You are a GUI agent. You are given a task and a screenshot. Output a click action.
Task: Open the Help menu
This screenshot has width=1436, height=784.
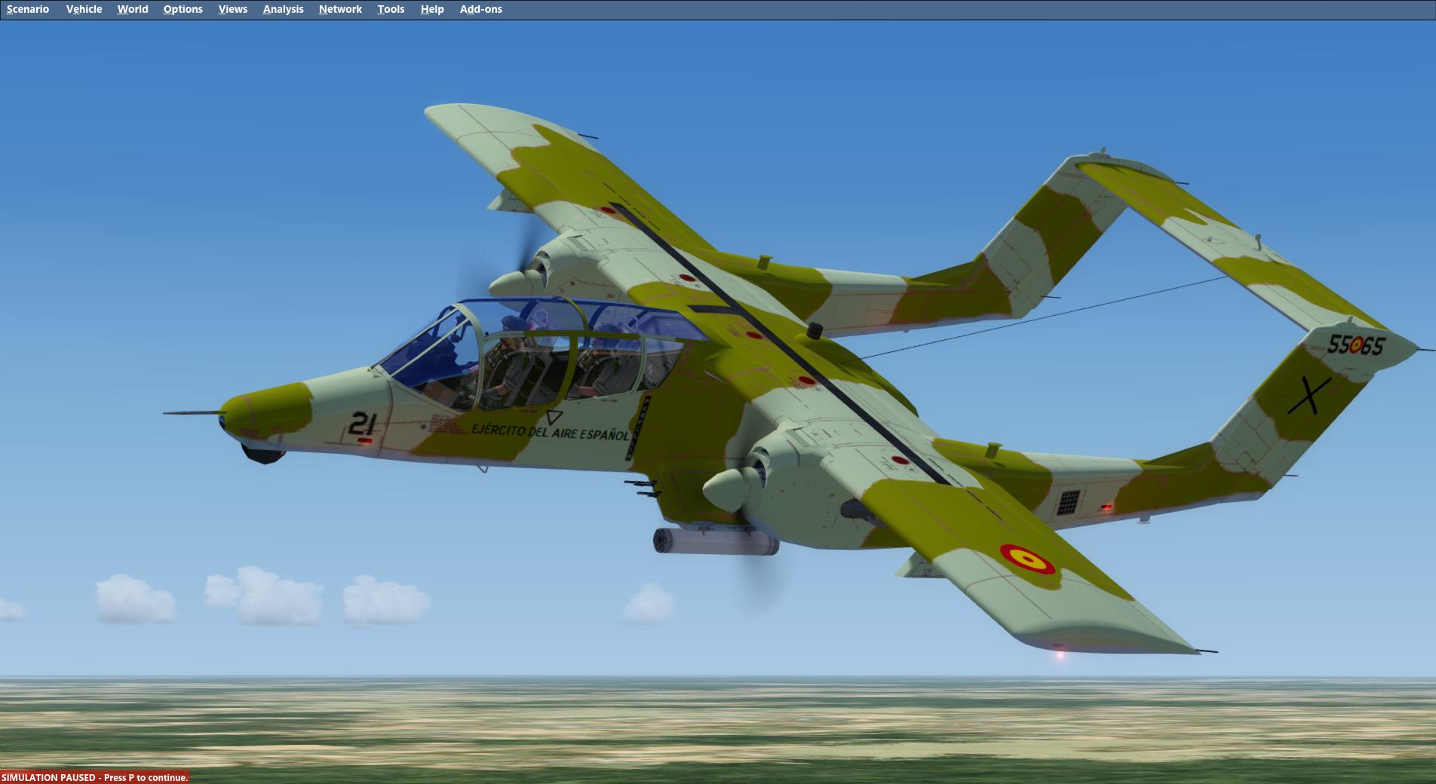point(432,9)
